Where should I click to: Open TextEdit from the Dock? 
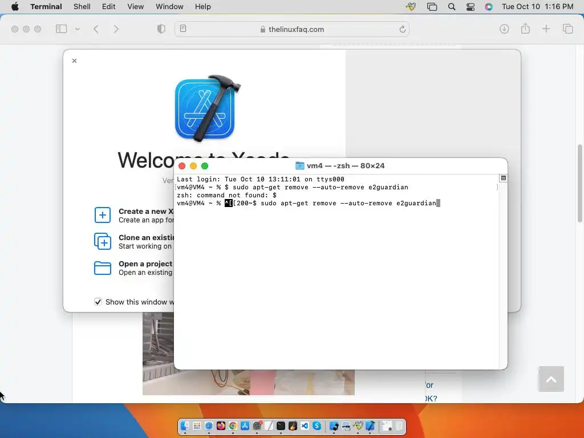269,425
